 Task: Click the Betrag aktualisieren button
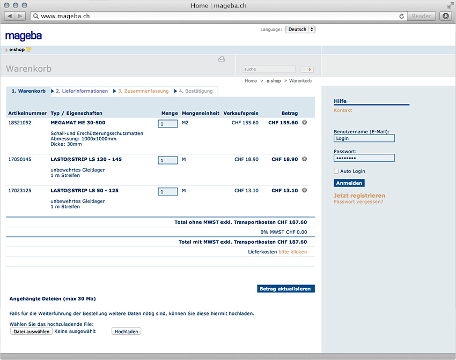285,289
